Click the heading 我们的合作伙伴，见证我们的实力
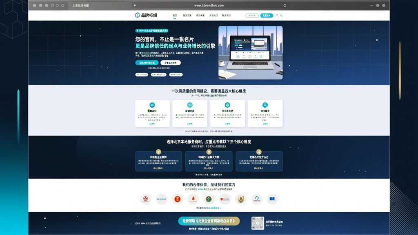 (209, 184)
